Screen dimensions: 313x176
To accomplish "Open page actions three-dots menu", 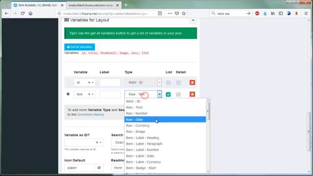I will click(x=170, y=13).
